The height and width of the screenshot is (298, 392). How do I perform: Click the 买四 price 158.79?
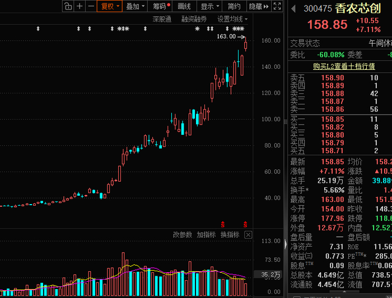point(333,143)
